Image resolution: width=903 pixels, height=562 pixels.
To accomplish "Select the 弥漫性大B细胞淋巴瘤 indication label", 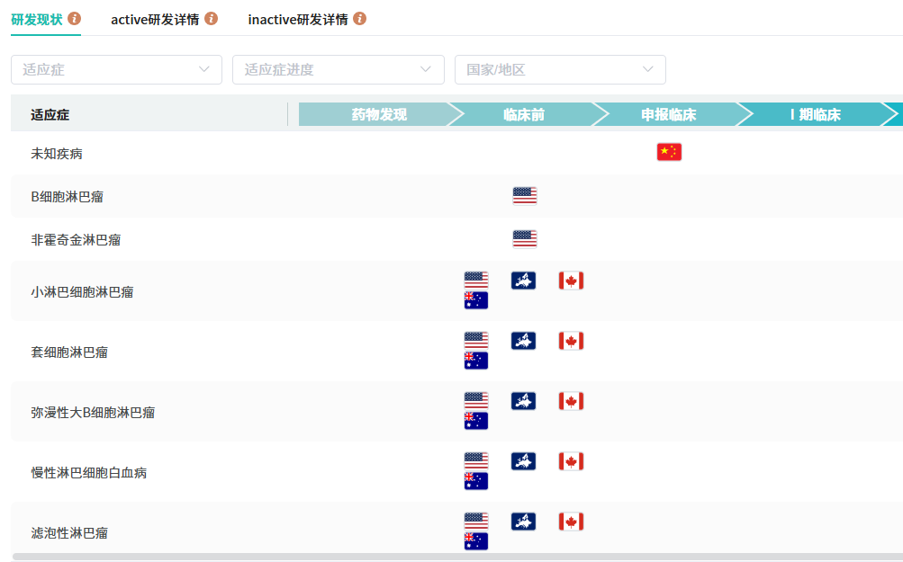I will pos(93,413).
